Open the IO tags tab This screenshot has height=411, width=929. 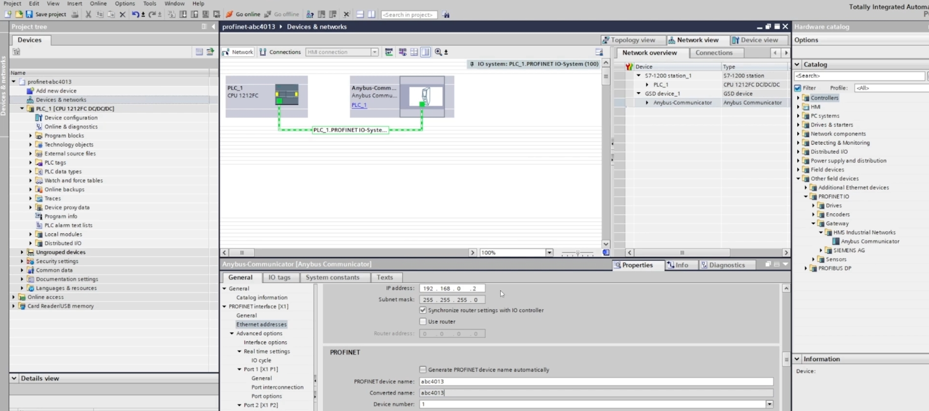tap(279, 277)
